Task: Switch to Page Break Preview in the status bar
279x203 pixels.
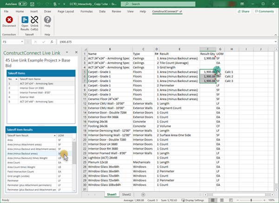Action: point(231,200)
